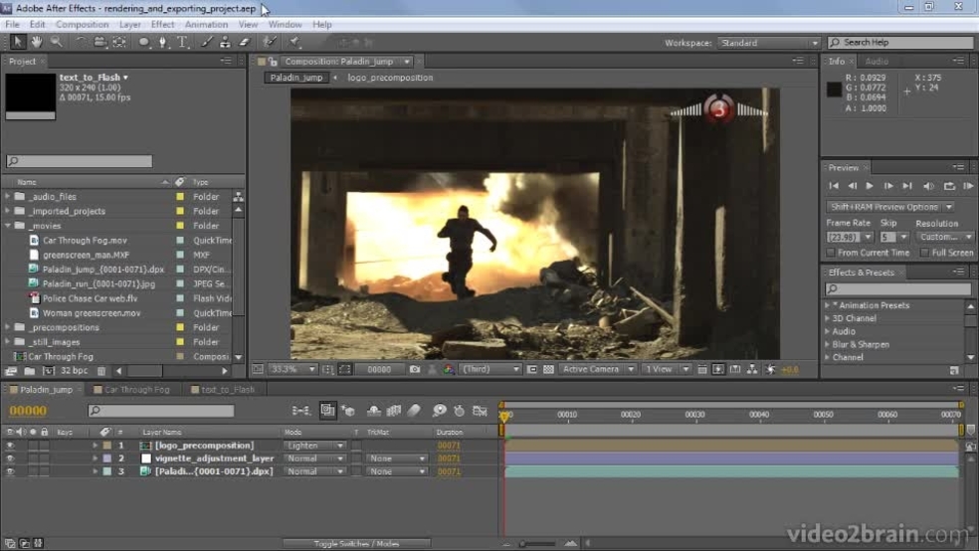Open the magnification 33.3% dropdown
The height and width of the screenshot is (551, 979).
coord(293,369)
